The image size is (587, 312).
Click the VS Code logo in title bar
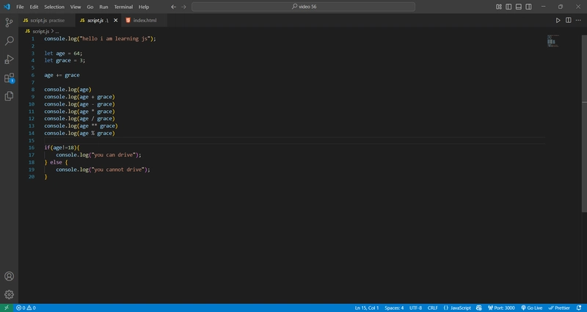7,7
